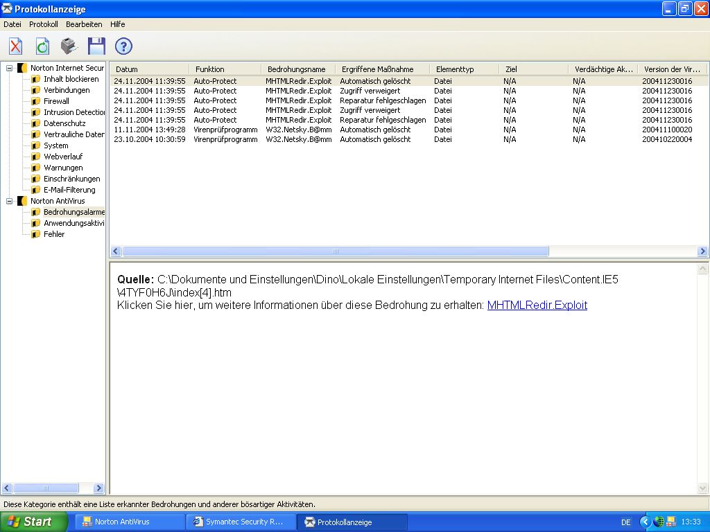Image resolution: width=710 pixels, height=532 pixels.
Task: Select the W32.Netsky.B@mm row dated 23.10.2004
Action: [409, 139]
